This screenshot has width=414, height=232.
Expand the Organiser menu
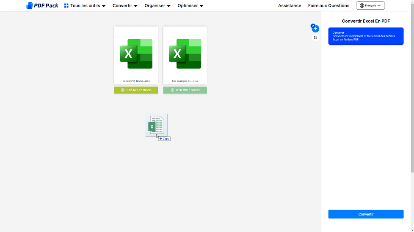coord(157,5)
